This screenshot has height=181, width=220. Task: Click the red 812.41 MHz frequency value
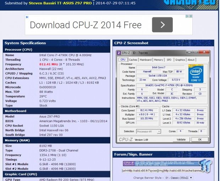point(49,64)
